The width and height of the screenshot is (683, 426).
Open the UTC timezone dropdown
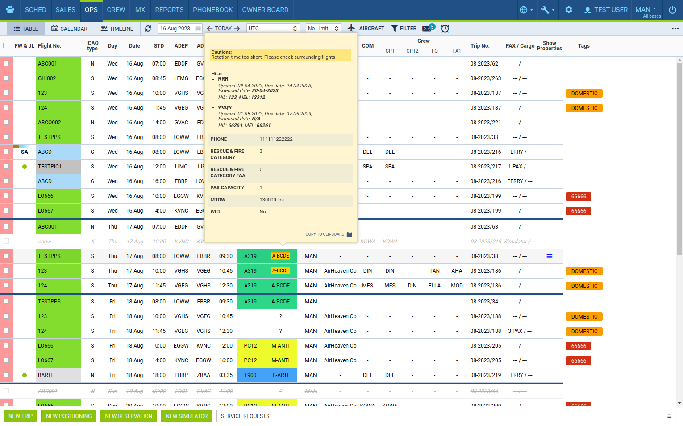(272, 29)
